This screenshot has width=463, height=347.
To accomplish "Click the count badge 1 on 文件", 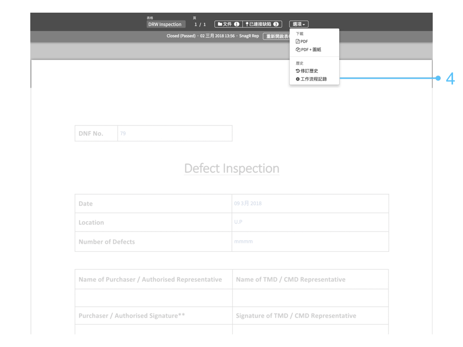I will click(x=236, y=24).
